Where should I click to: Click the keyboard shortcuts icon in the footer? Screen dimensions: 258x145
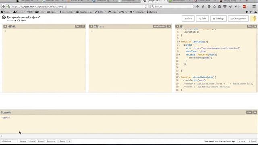click(69, 141)
